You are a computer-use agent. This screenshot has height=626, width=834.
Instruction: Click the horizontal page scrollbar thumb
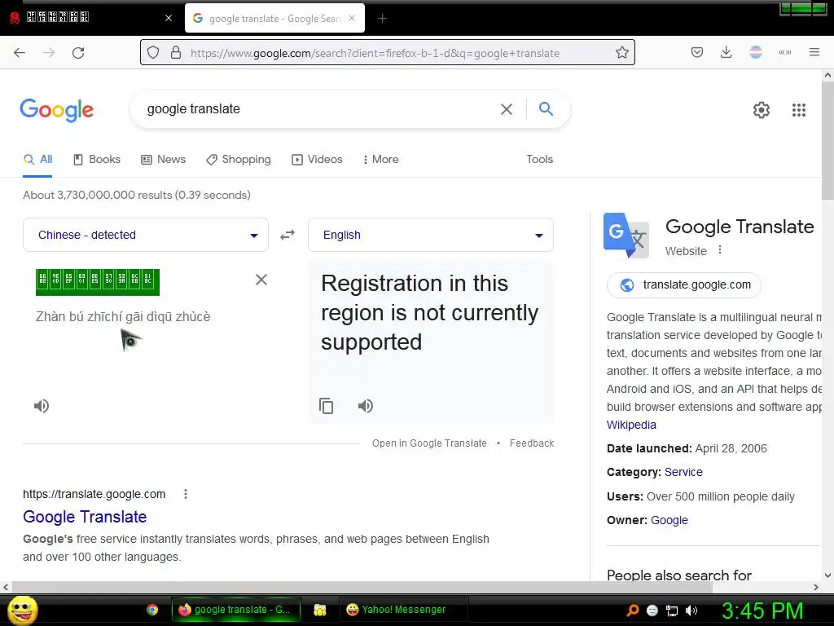(x=362, y=587)
